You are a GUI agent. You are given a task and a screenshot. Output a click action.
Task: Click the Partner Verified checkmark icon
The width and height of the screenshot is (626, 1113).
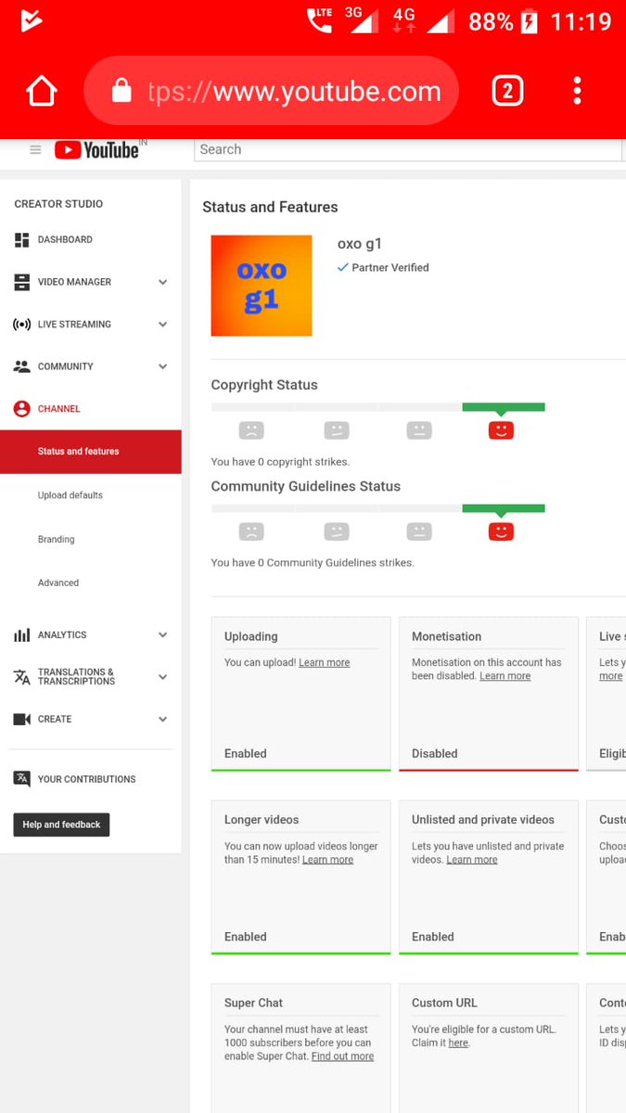click(343, 267)
